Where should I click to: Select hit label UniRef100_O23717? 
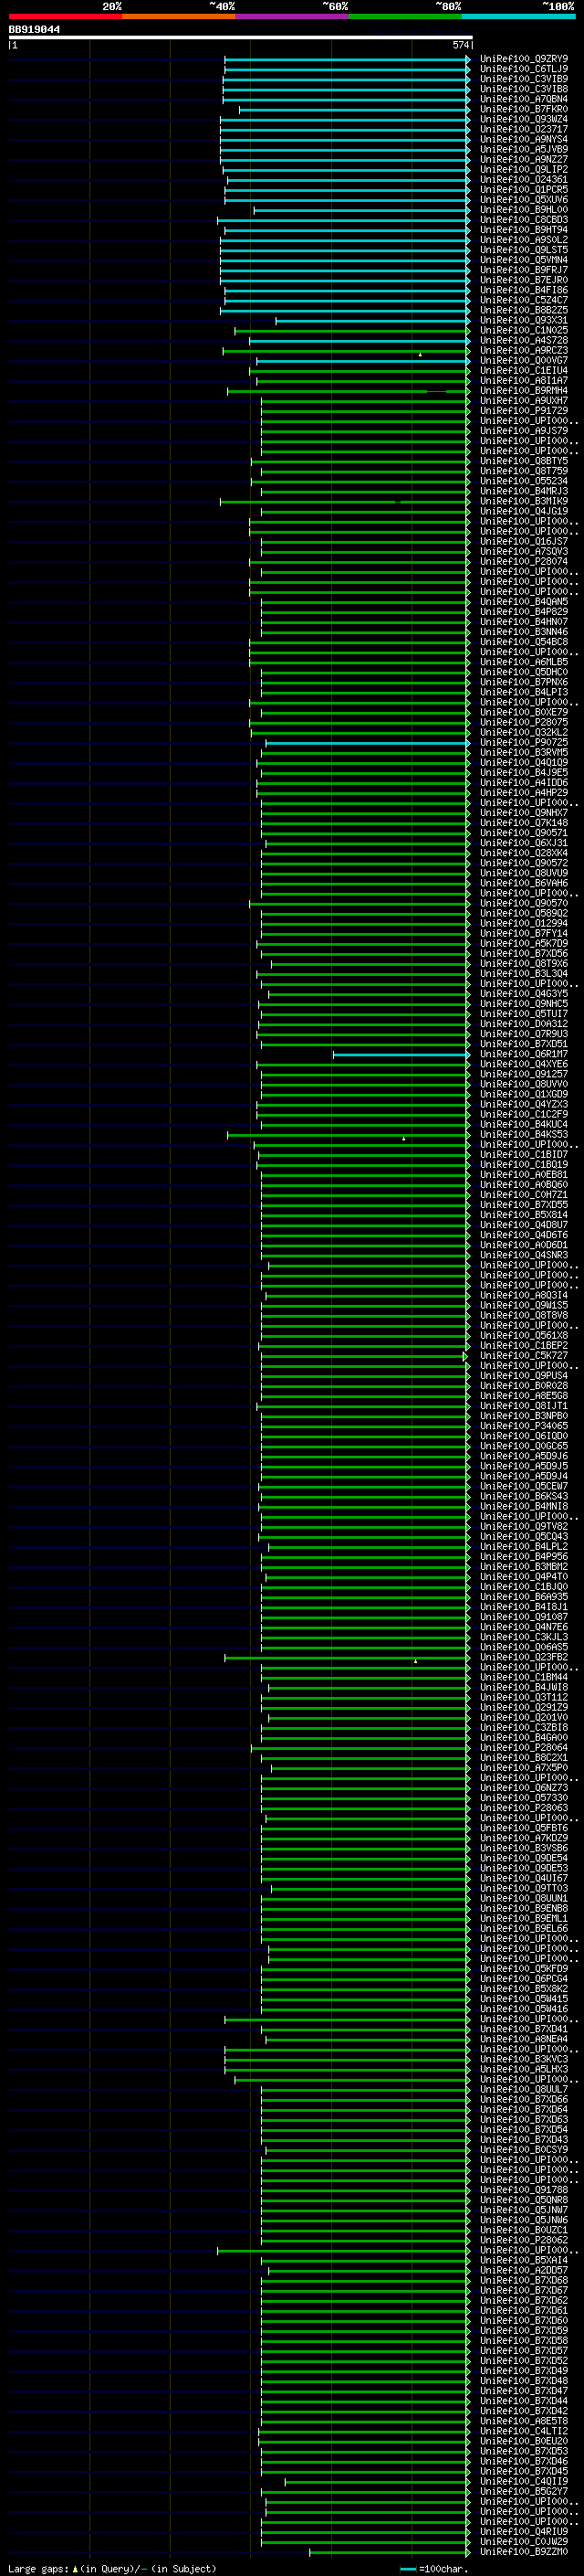click(x=523, y=129)
